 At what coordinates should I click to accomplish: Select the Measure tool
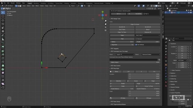3,39
